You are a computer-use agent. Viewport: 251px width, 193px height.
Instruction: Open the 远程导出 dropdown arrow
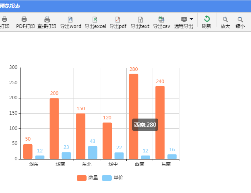point(191,19)
